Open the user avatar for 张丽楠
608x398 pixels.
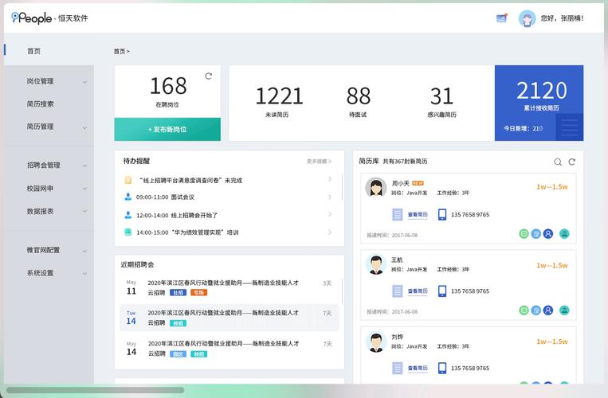tap(527, 18)
